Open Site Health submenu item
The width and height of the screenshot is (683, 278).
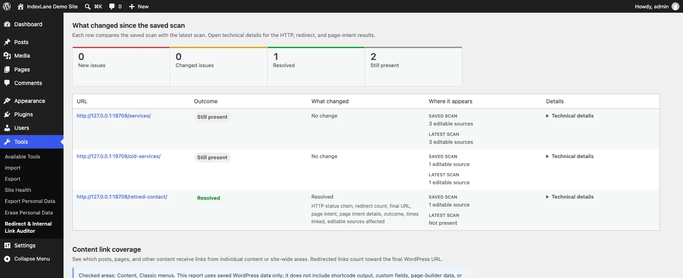click(18, 190)
